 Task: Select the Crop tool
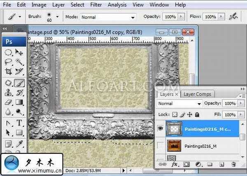[x=8, y=71]
